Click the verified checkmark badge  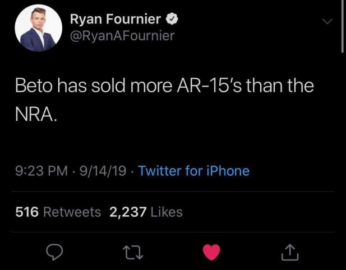[172, 19]
